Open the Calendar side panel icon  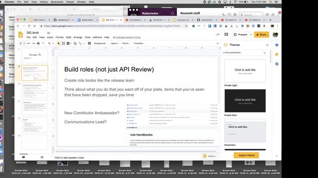(x=277, y=45)
